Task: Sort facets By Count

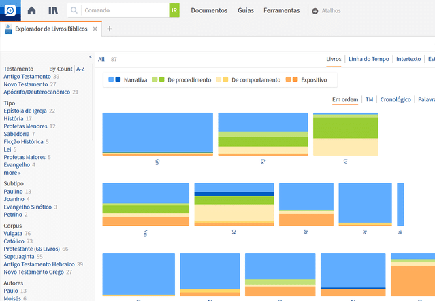Action: (x=61, y=69)
